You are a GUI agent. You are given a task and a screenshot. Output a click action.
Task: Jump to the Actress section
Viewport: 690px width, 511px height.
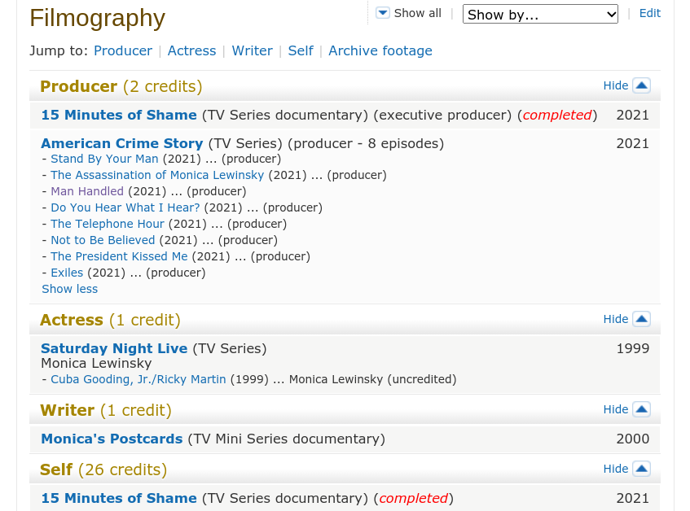coord(191,50)
